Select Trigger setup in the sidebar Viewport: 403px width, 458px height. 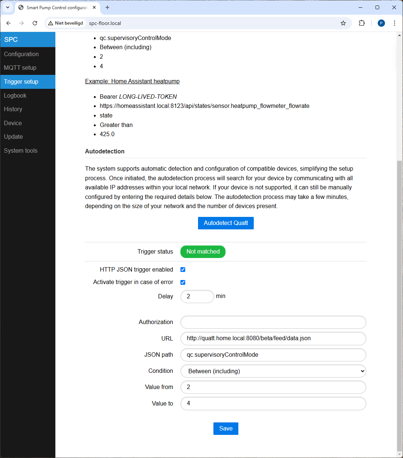click(x=28, y=81)
